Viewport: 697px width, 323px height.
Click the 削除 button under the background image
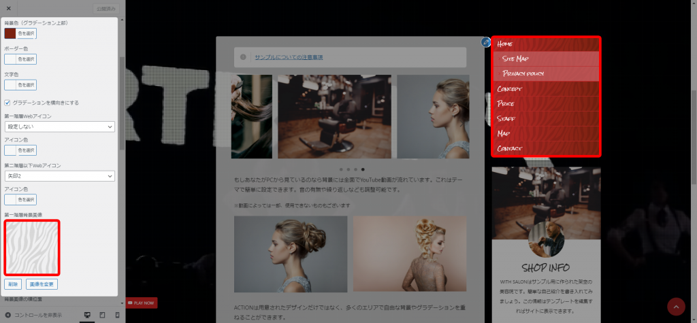click(12, 284)
